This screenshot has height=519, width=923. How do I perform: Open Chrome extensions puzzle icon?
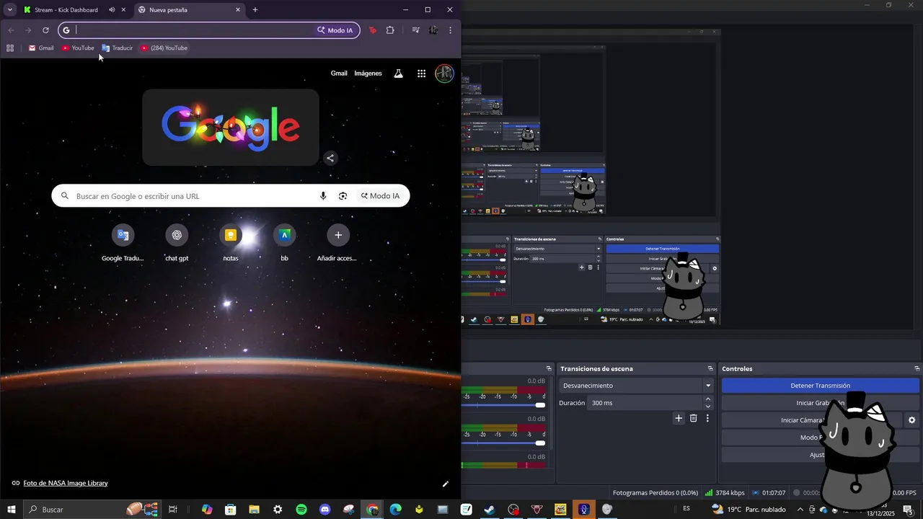point(390,30)
